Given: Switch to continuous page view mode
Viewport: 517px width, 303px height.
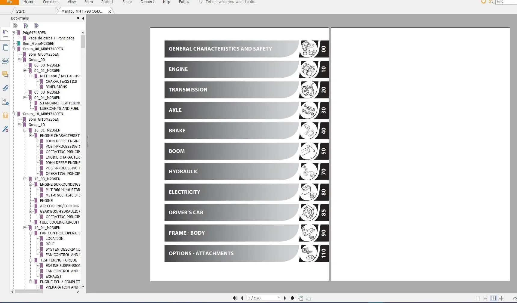Looking at the screenshot, I should tap(485, 298).
